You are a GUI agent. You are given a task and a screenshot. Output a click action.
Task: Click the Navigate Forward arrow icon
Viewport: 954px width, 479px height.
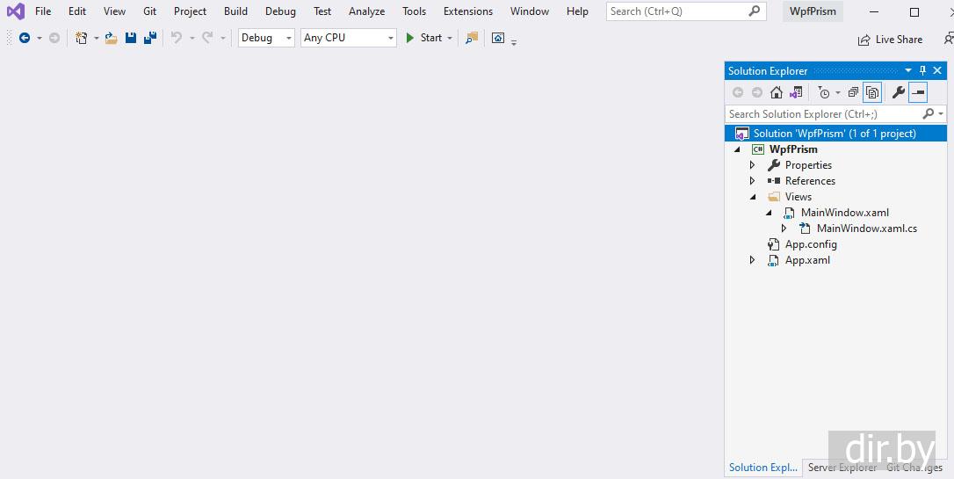point(54,38)
